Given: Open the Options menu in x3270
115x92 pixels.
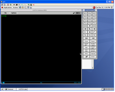Looking at the screenshot, I should click(x=14, y=13).
